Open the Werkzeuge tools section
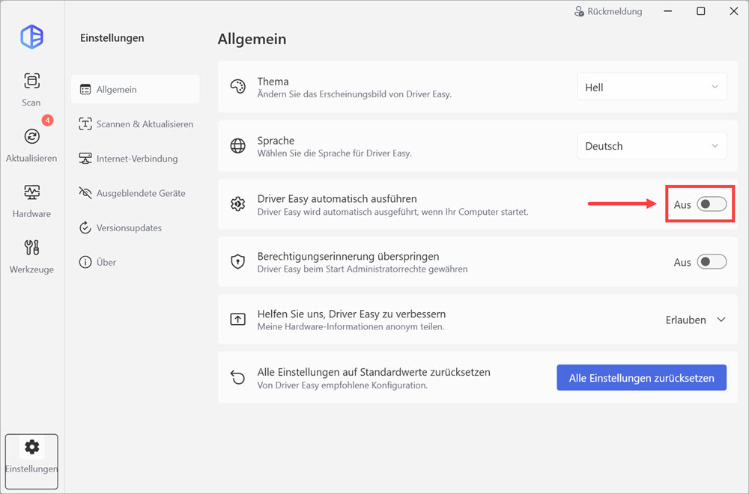Viewport: 749px width, 494px height. (x=31, y=255)
